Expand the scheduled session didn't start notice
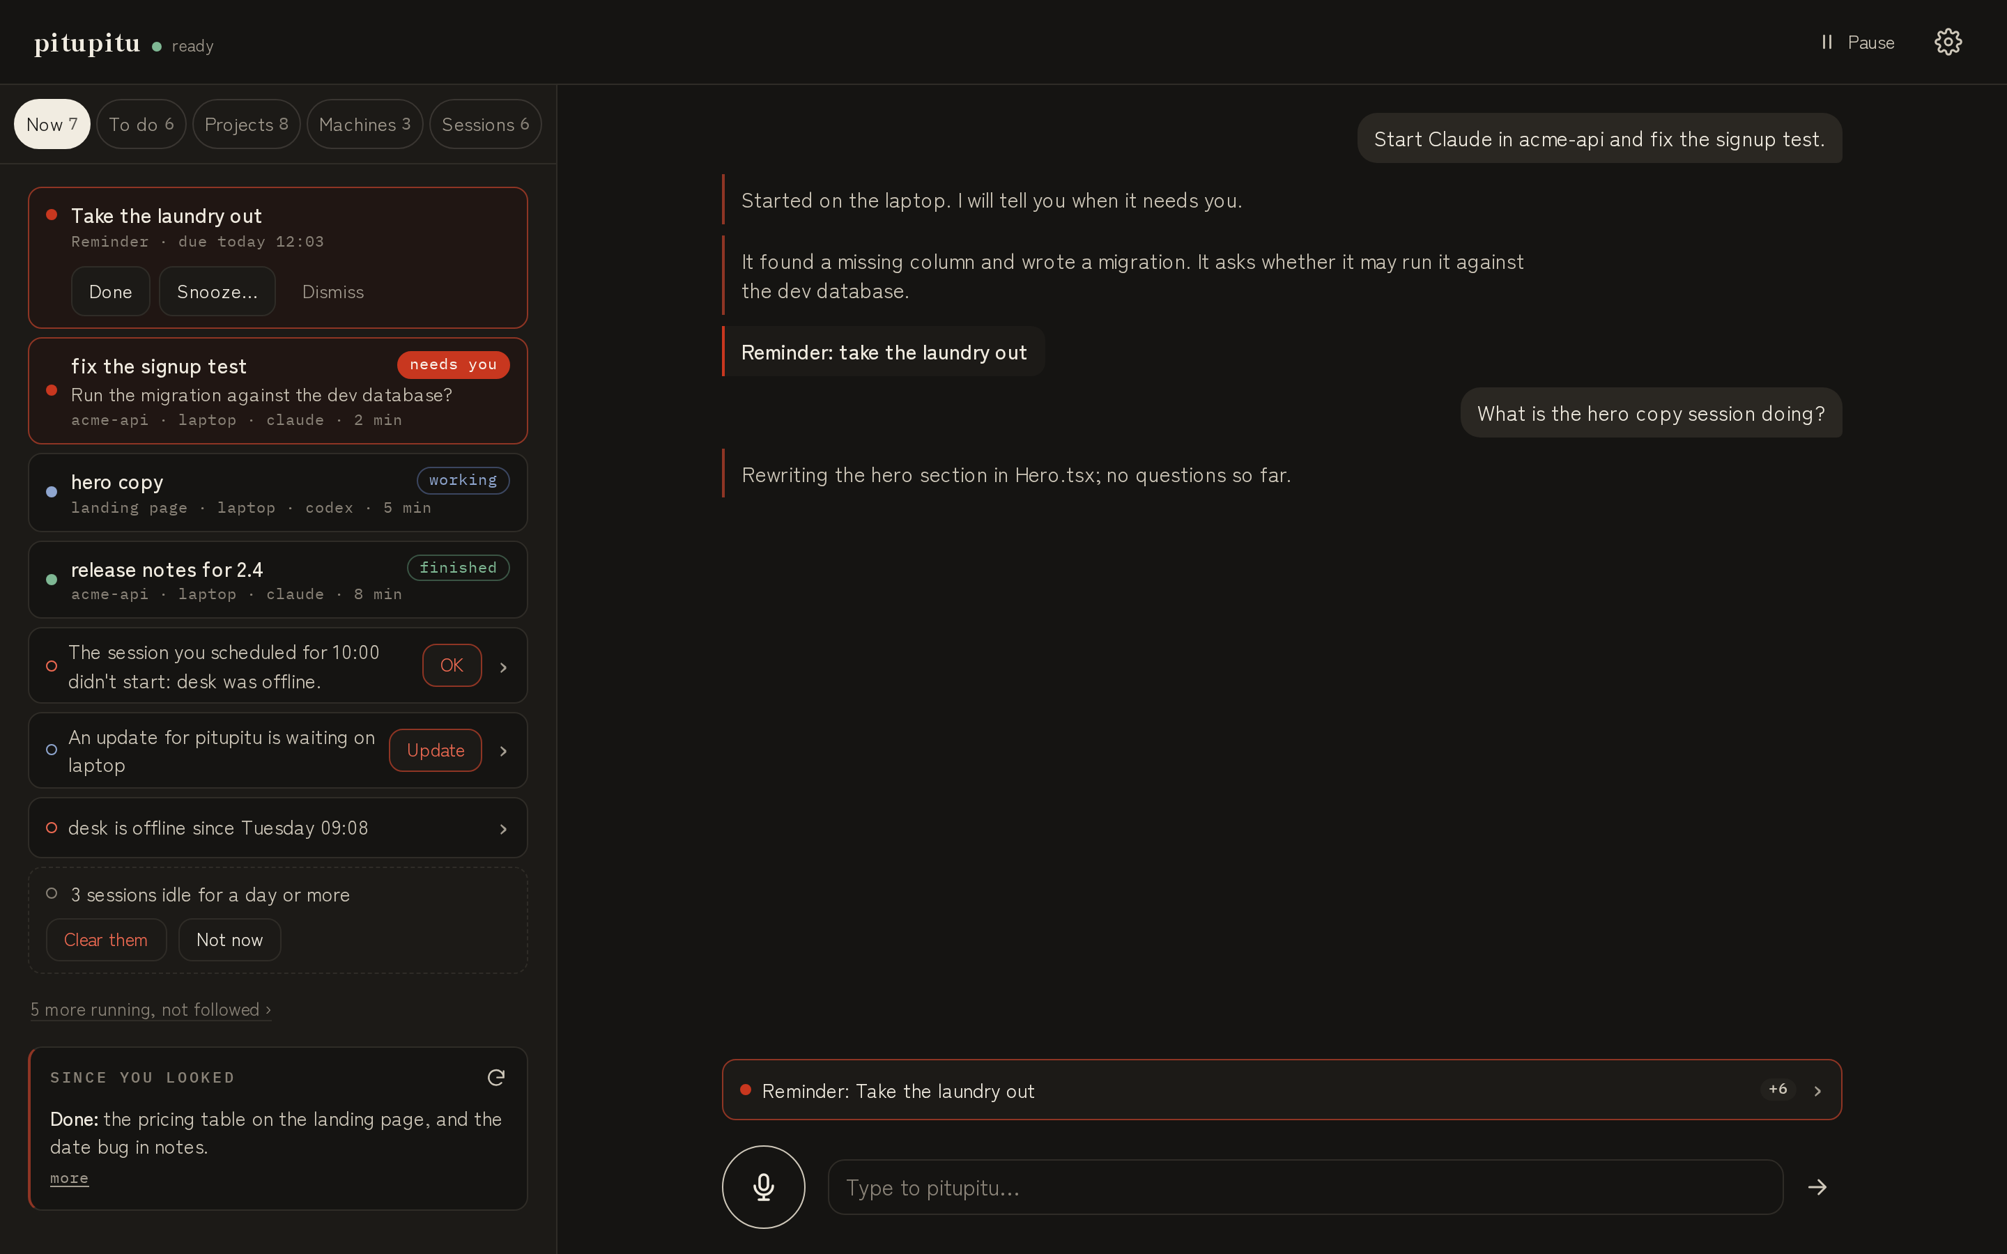This screenshot has height=1254, width=2007. coord(502,667)
